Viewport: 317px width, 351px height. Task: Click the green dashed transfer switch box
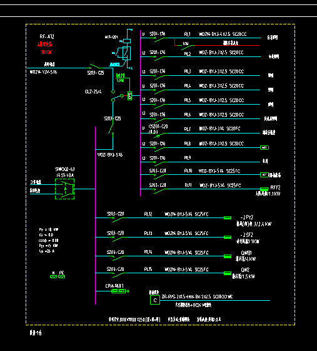click(65, 189)
